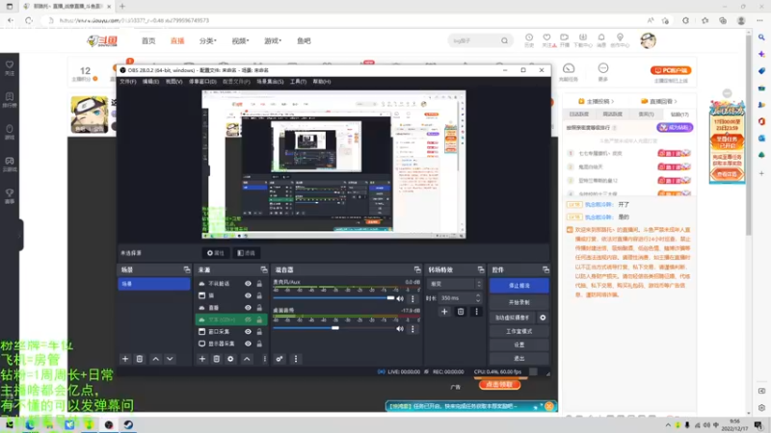The height and width of the screenshot is (433, 771).
Task: Open 云游戏 controller icon in left sidebar
Action: 10,164
